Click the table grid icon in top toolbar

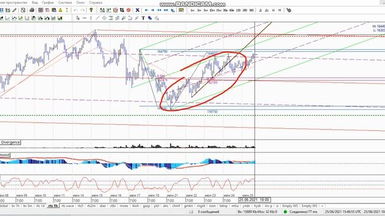[x=41, y=10]
